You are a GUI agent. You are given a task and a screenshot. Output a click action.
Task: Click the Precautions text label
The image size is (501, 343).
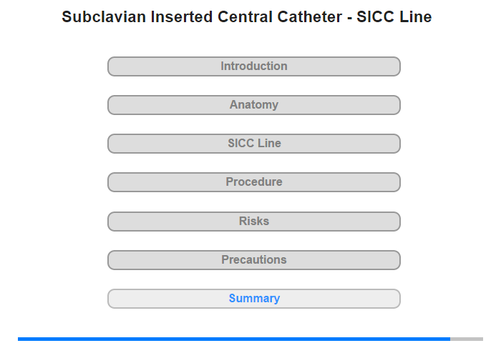pos(254,259)
